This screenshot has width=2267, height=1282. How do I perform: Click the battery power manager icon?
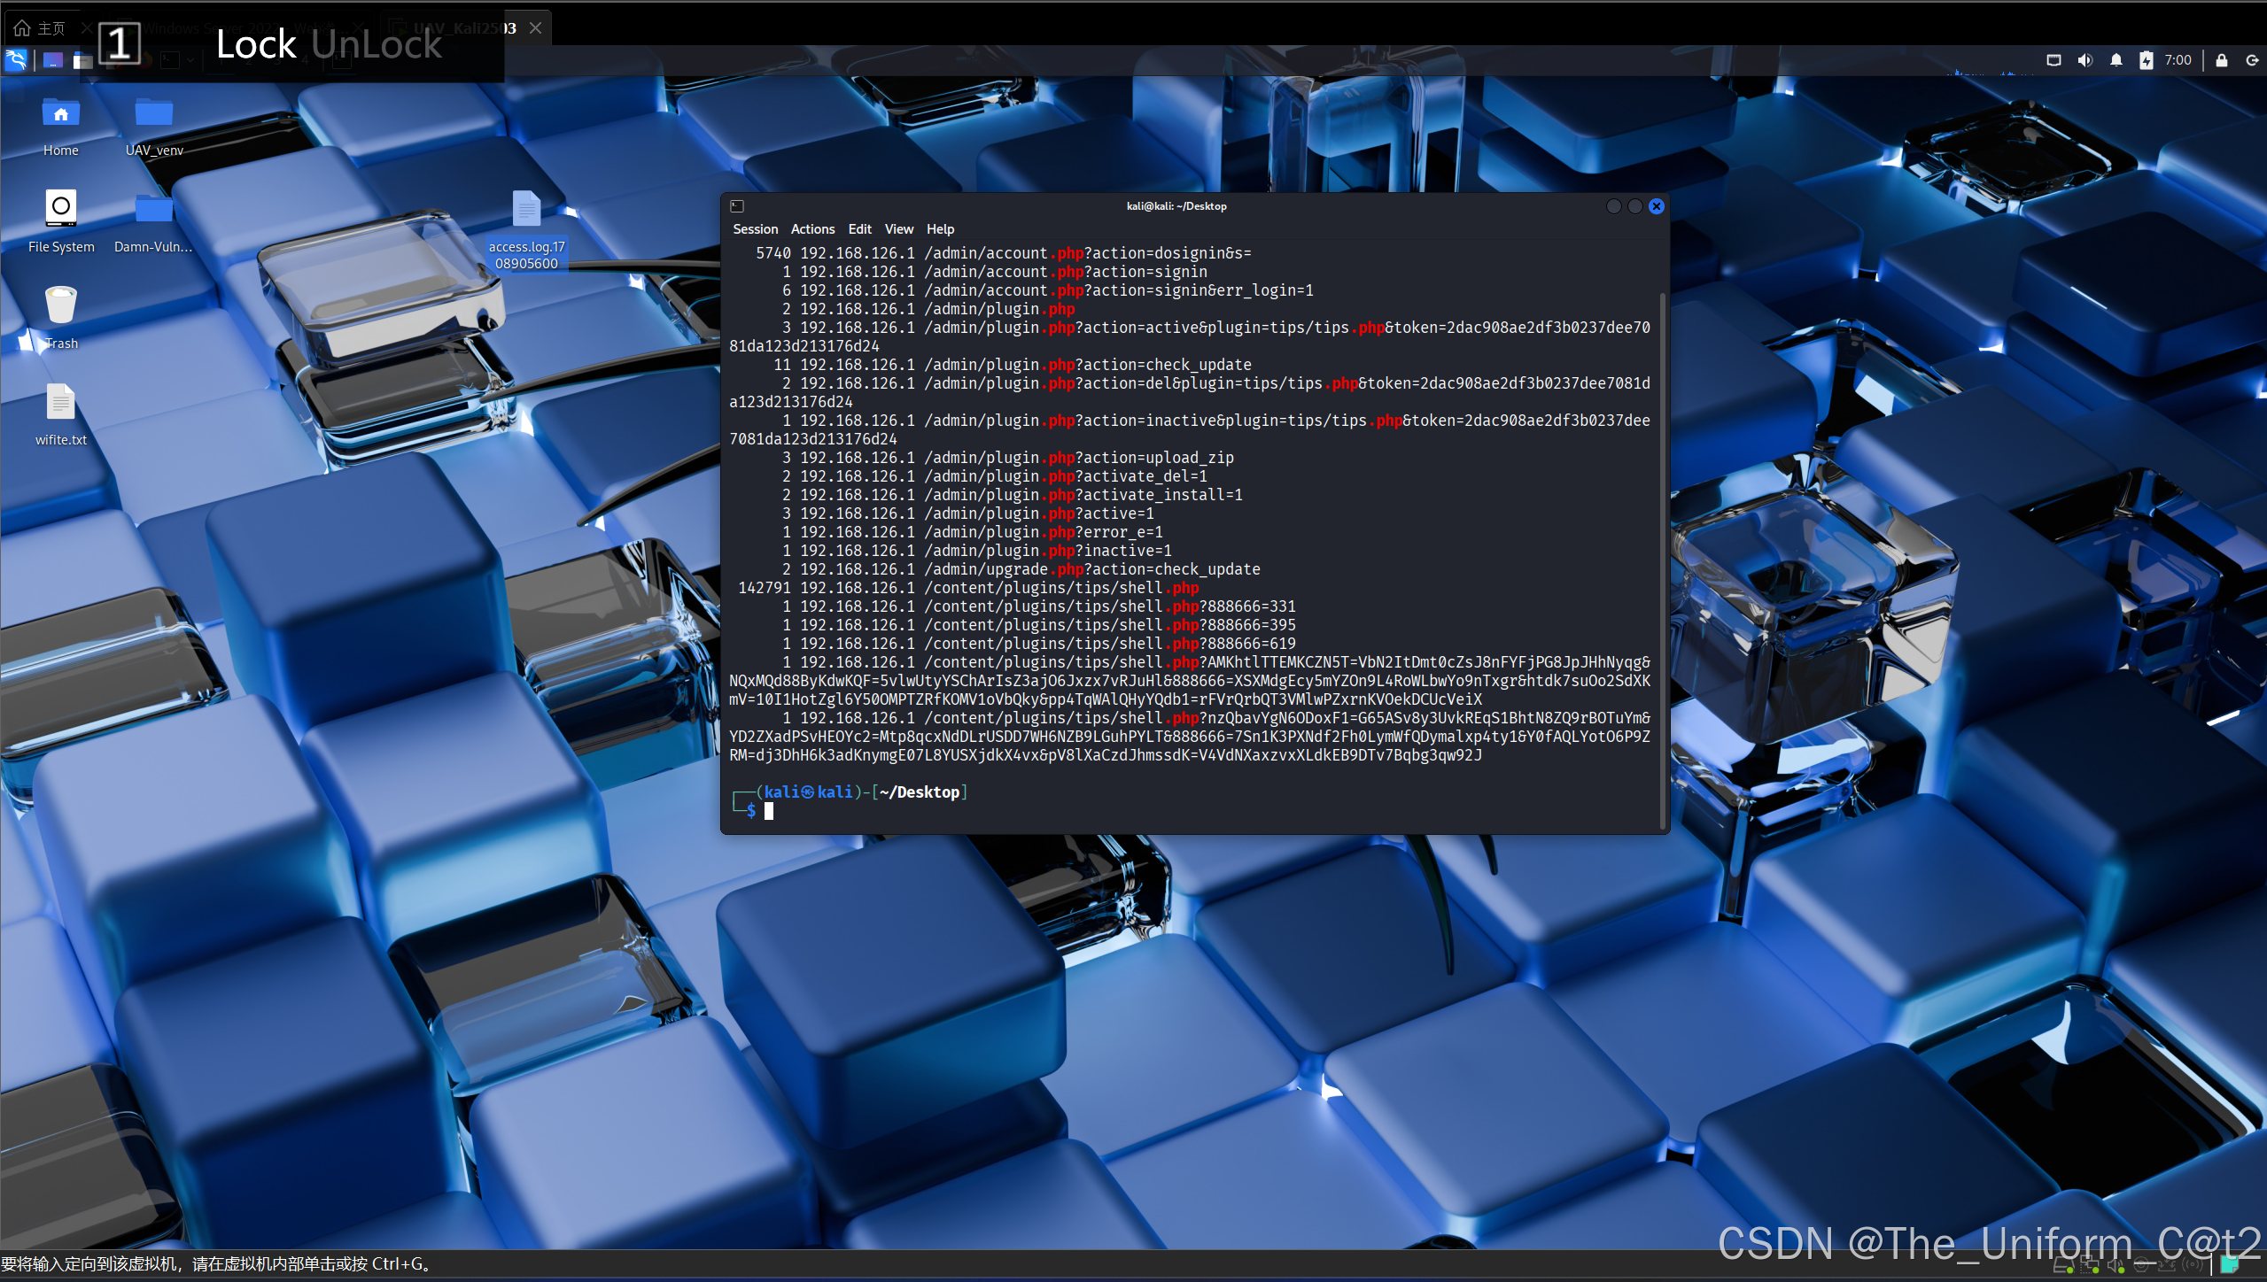coord(2146,60)
